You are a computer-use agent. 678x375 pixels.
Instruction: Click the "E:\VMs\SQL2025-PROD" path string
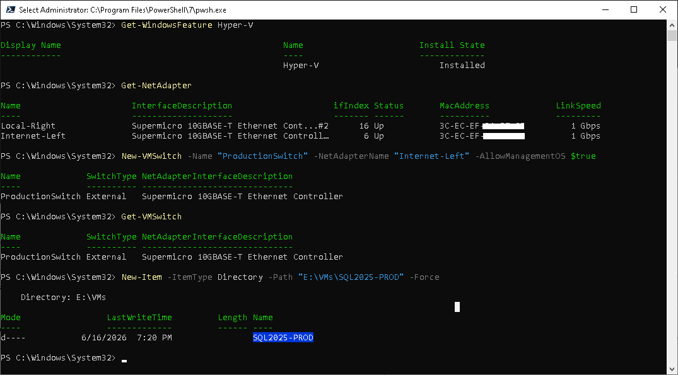(351, 277)
